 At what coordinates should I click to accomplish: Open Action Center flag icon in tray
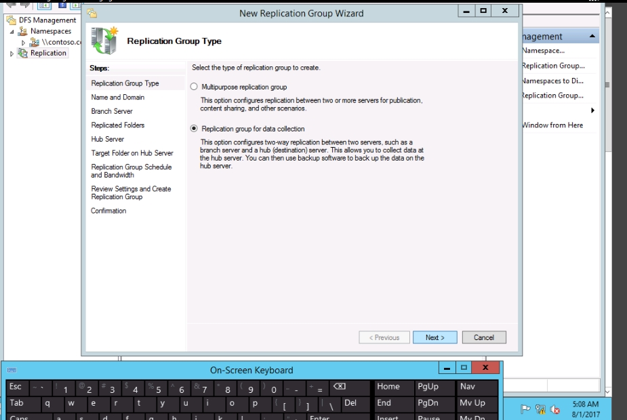click(525, 409)
